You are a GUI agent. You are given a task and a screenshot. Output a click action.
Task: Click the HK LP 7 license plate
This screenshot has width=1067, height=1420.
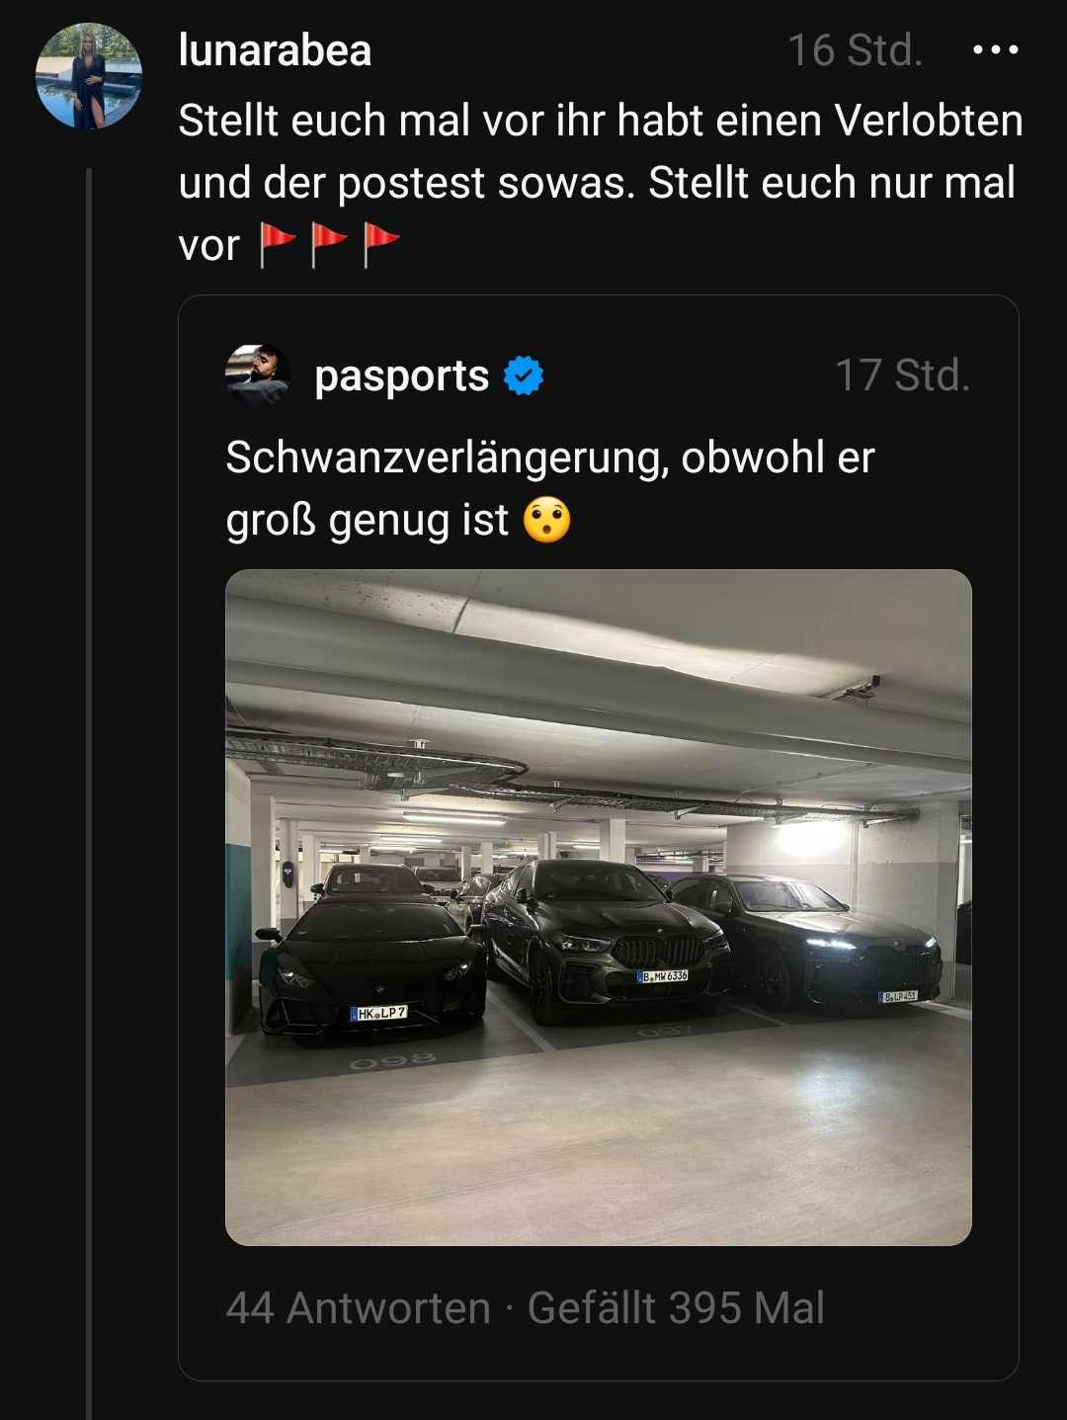point(380,1013)
